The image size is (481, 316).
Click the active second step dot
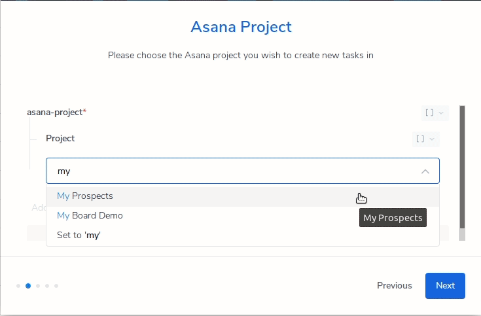pos(28,286)
